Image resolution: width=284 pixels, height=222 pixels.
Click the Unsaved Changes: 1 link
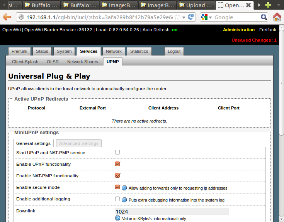click(254, 40)
